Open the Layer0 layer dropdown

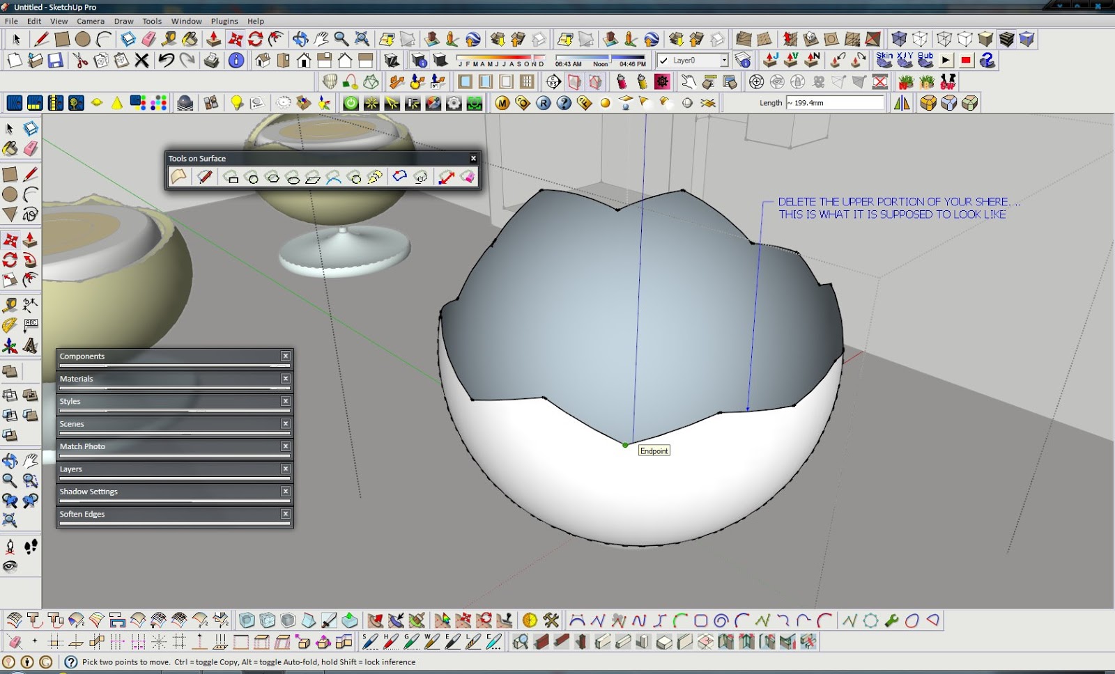724,61
